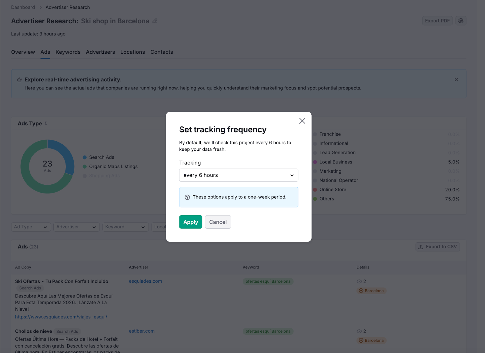Open the Locations tab
This screenshot has height=353, width=485.
click(x=132, y=52)
